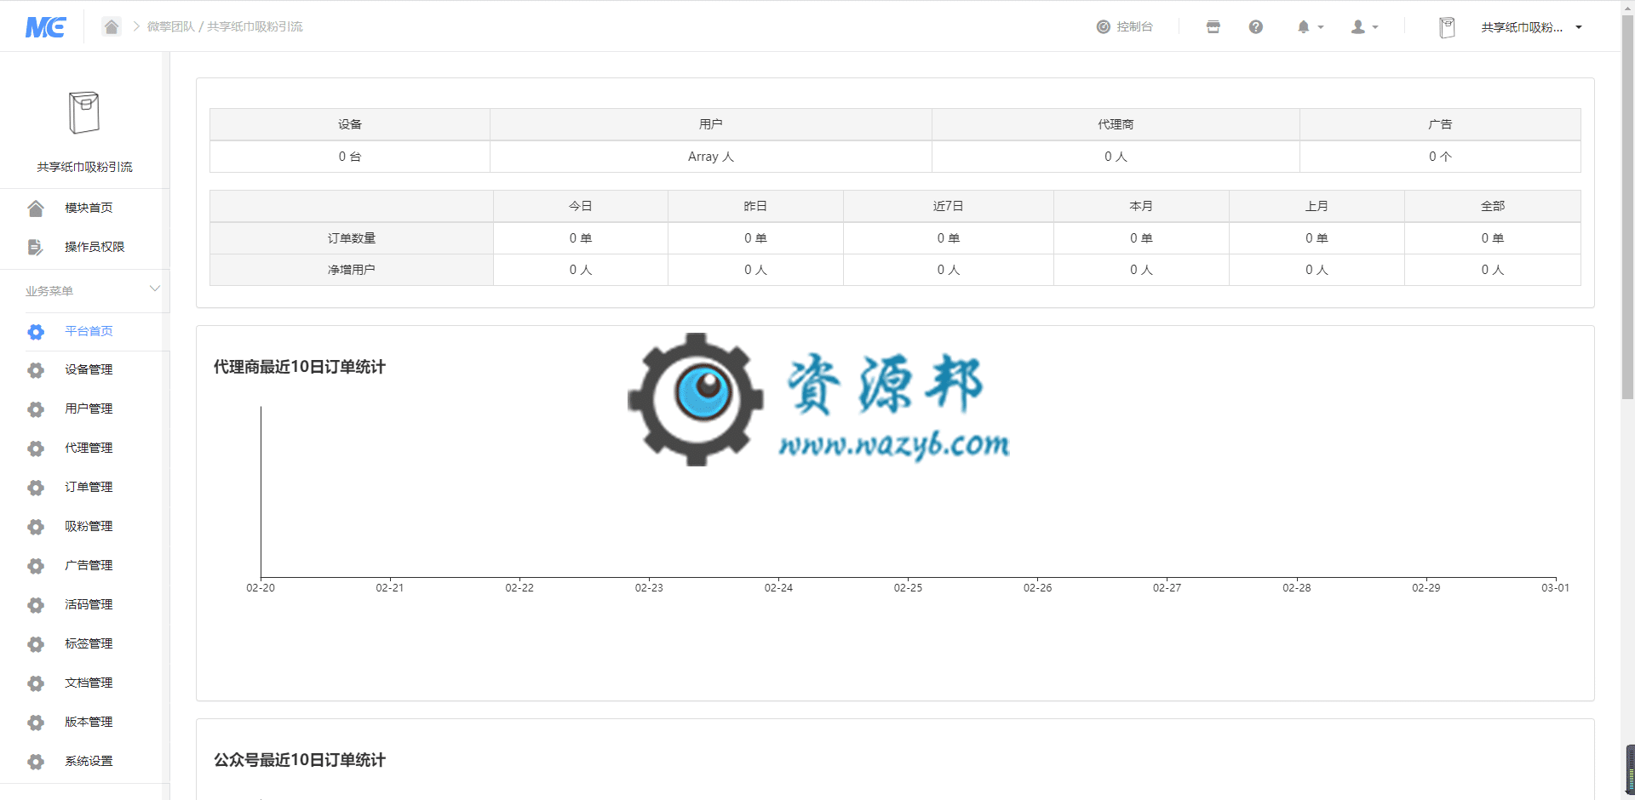Viewport: 1635px width, 800px height.
Task: Collapse the 业务菜单 section chevron
Action: (155, 289)
